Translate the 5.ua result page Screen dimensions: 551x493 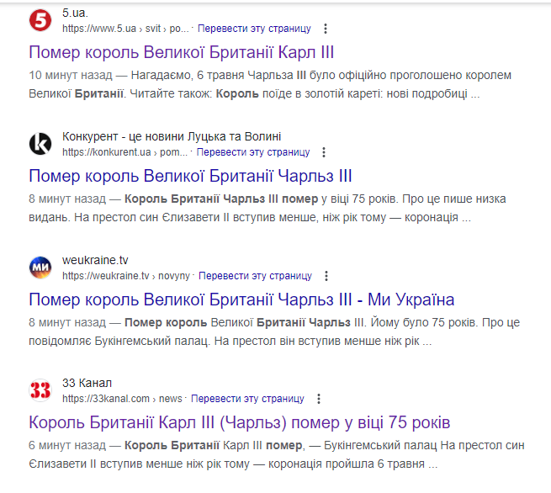click(254, 29)
